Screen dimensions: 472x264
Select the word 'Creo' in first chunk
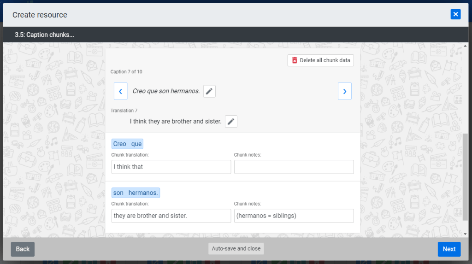point(119,144)
